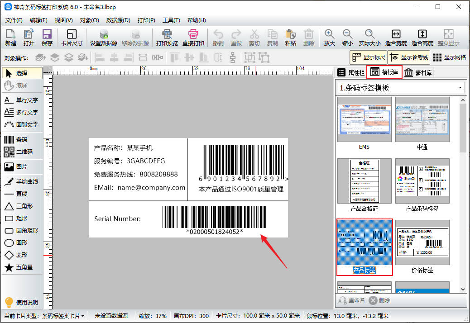Click the 缩小 zoom out icon
The width and height of the screenshot is (470, 323).
(347, 38)
